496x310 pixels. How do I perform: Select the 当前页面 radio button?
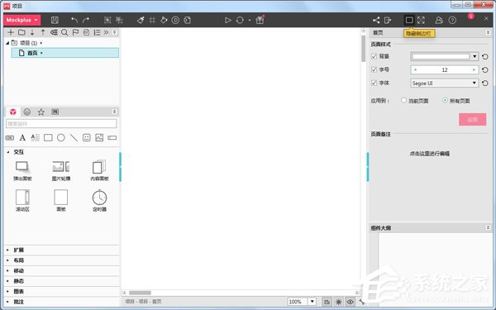403,101
